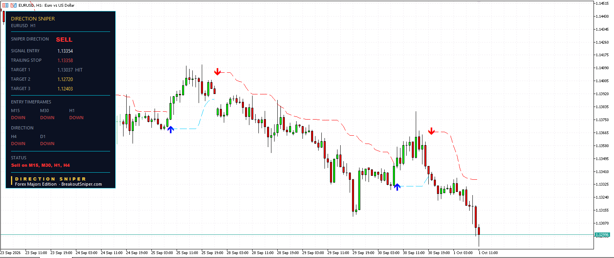Click the red SELL direction value

point(64,40)
